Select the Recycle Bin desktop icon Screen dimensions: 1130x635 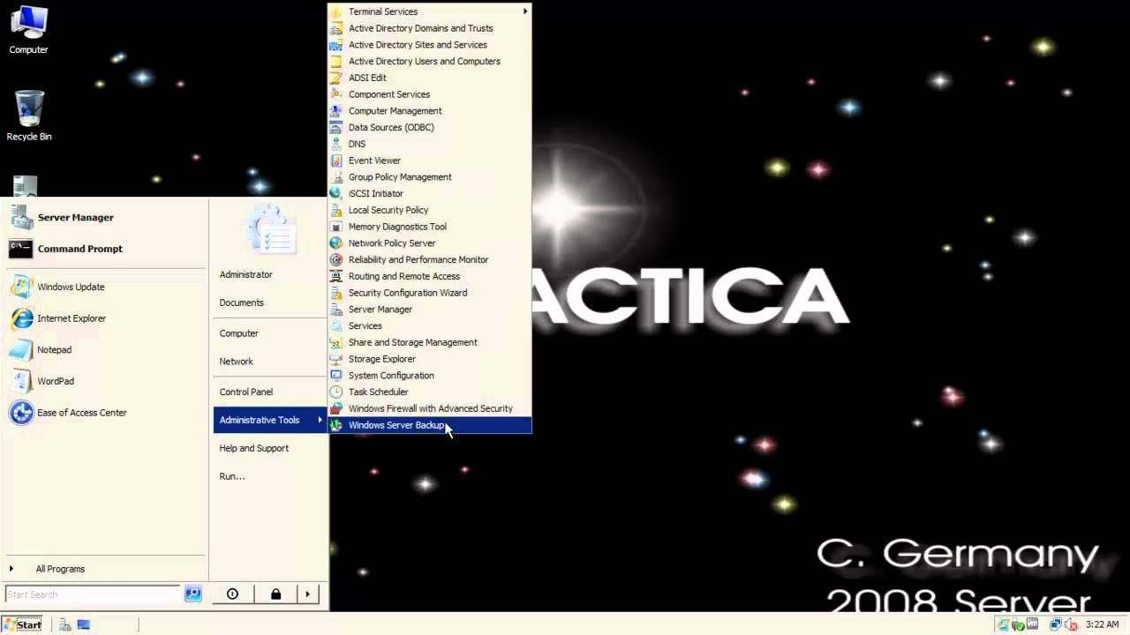pyautogui.click(x=29, y=116)
